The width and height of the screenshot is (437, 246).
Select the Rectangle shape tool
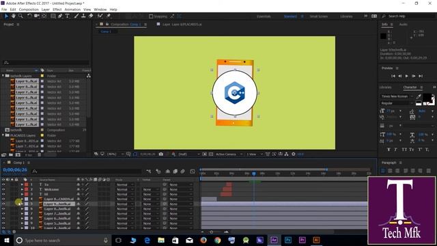coord(53,16)
